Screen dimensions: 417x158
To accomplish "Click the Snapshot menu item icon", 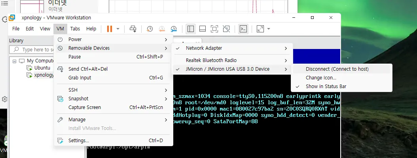I will pyautogui.click(x=61, y=99).
